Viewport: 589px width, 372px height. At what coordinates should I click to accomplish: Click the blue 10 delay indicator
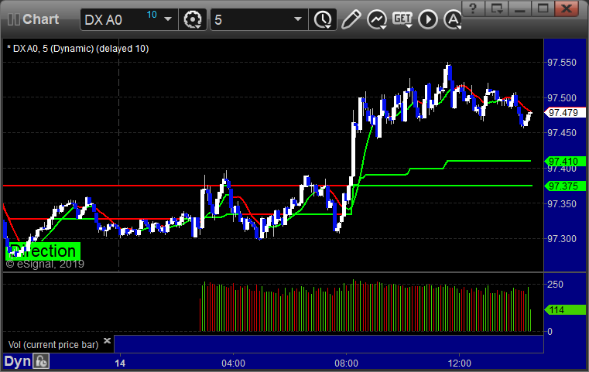pos(152,15)
